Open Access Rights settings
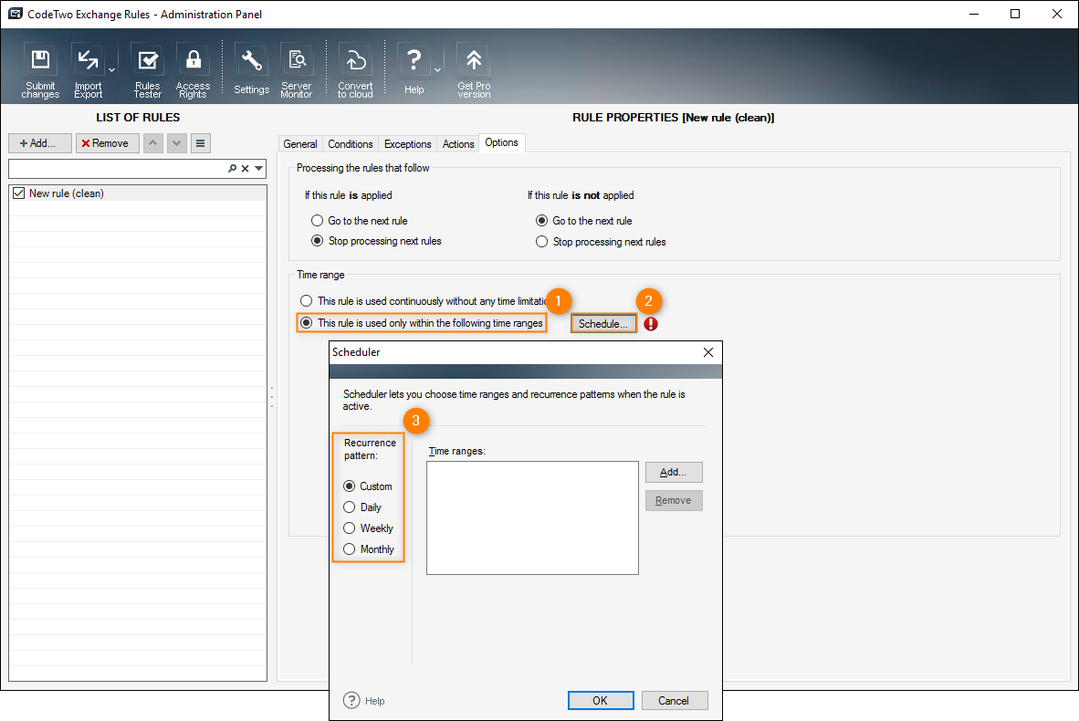This screenshot has width=1079, height=721. pyautogui.click(x=193, y=71)
